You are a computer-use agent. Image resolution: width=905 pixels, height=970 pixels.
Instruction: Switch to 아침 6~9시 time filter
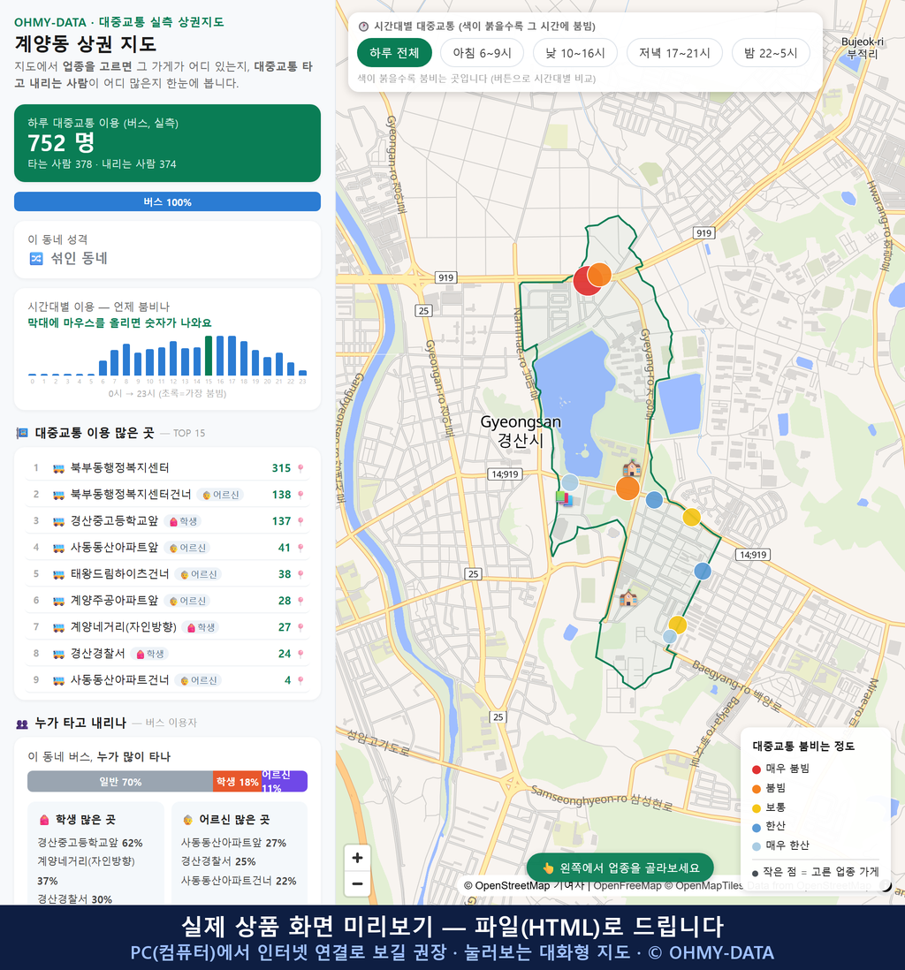point(483,53)
